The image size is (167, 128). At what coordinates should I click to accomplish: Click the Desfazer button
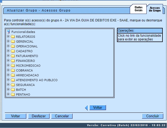click(x=39, y=116)
